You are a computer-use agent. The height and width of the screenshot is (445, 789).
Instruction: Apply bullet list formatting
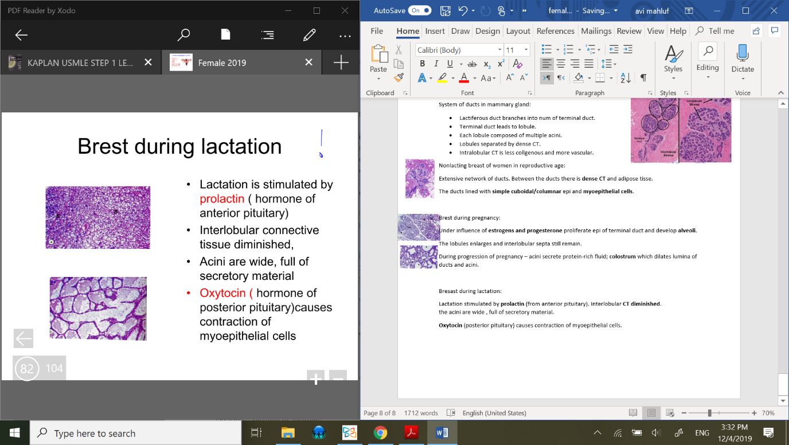tap(546, 50)
